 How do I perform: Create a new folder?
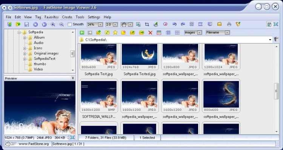click(123, 33)
